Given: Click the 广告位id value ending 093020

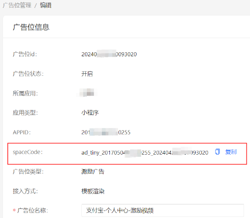Looking at the screenshot, I should pyautogui.click(x=109, y=54).
